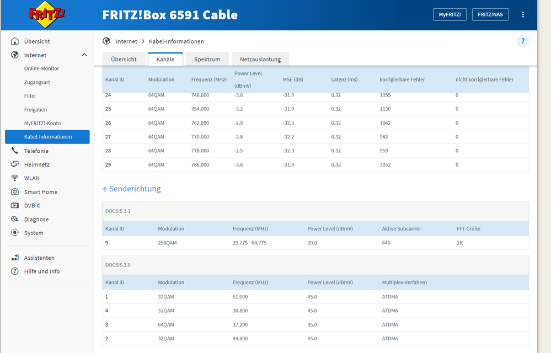Click the Senderichtung heading link
This screenshot has width=551, height=353.
click(135, 189)
